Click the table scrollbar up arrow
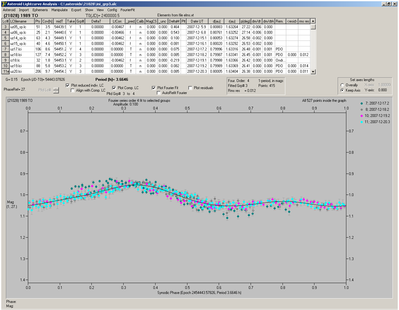This screenshot has width=399, height=310. 313,21
